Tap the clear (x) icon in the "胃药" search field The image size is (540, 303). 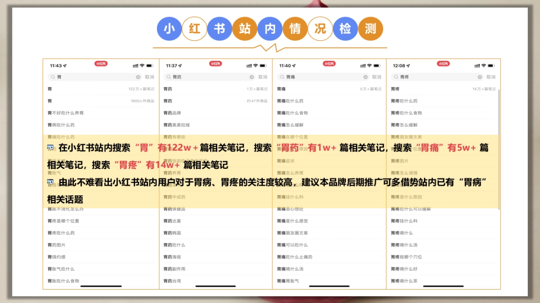tap(252, 76)
